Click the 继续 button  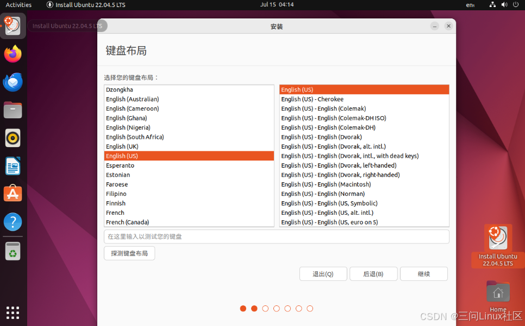pyautogui.click(x=423, y=274)
